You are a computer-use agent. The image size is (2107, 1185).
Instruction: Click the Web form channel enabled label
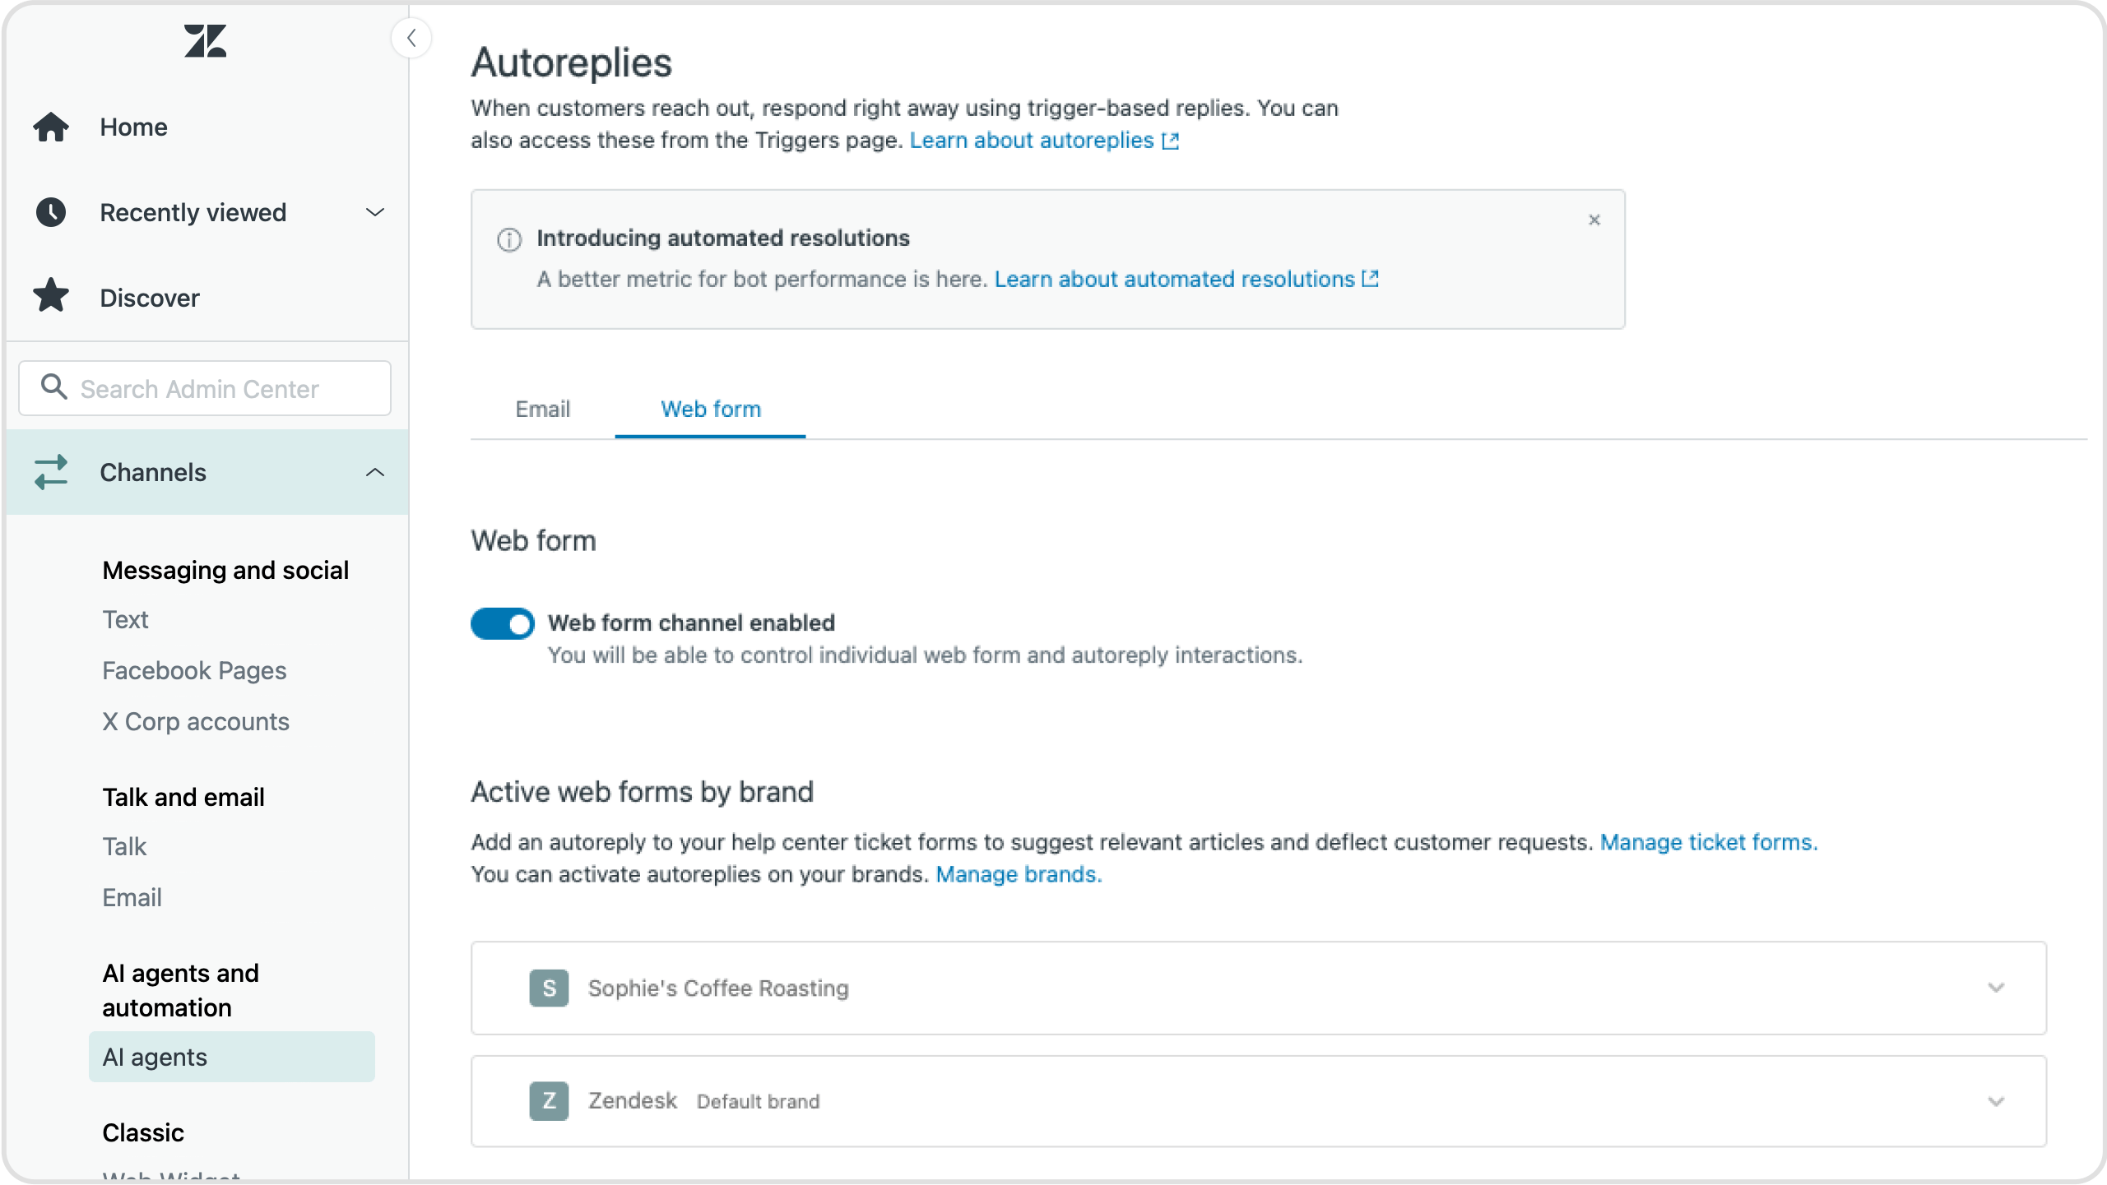point(691,623)
